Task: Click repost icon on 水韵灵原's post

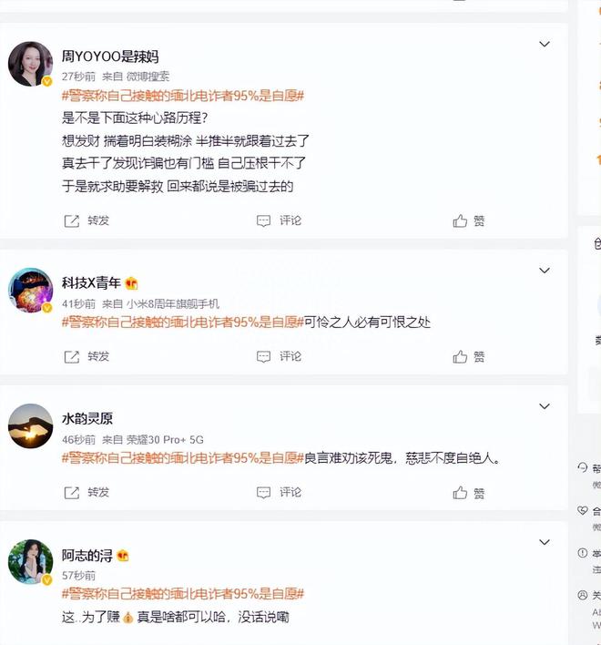Action: 72,492
